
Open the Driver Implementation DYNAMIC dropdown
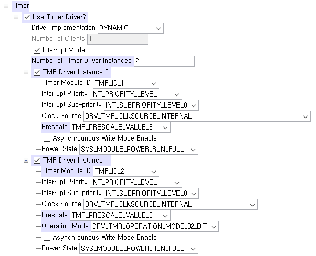130,28
